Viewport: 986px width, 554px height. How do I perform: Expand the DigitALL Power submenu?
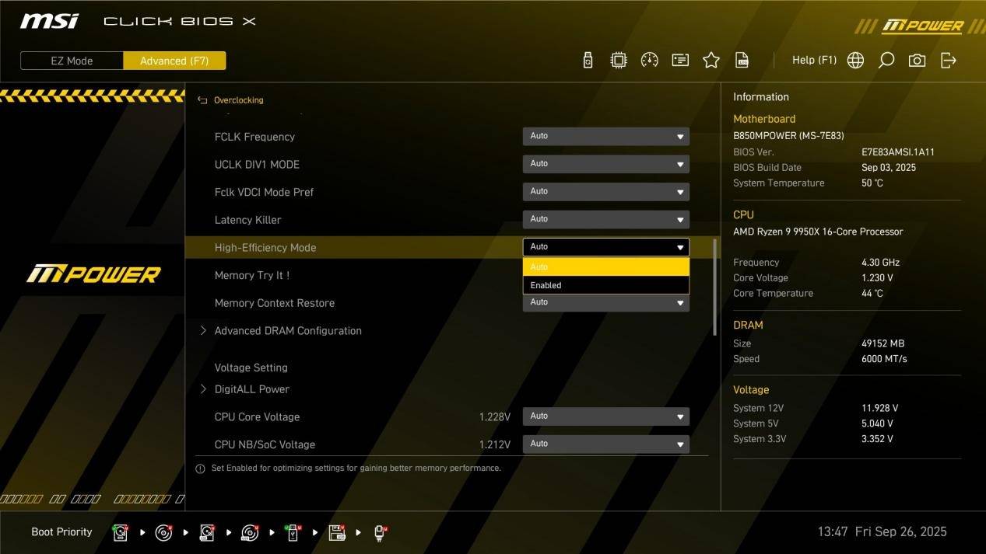tap(251, 389)
